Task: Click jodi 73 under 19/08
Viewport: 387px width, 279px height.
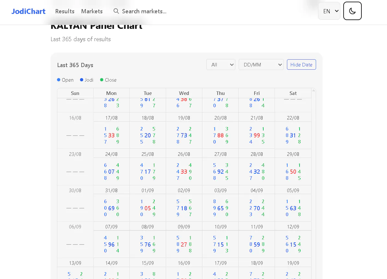Action: point(184,135)
